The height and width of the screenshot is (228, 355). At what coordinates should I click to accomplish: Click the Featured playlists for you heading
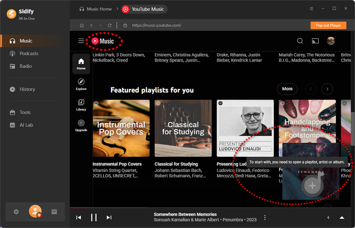click(x=152, y=90)
